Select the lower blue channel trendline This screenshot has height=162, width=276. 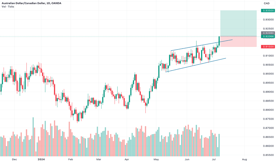pyautogui.click(x=195, y=65)
